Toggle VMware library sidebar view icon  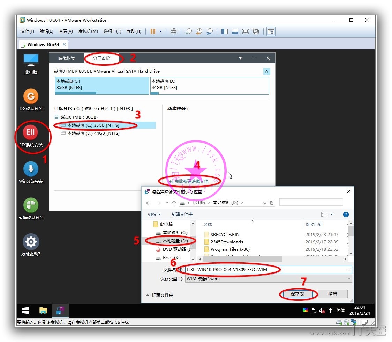pyautogui.click(x=225, y=31)
